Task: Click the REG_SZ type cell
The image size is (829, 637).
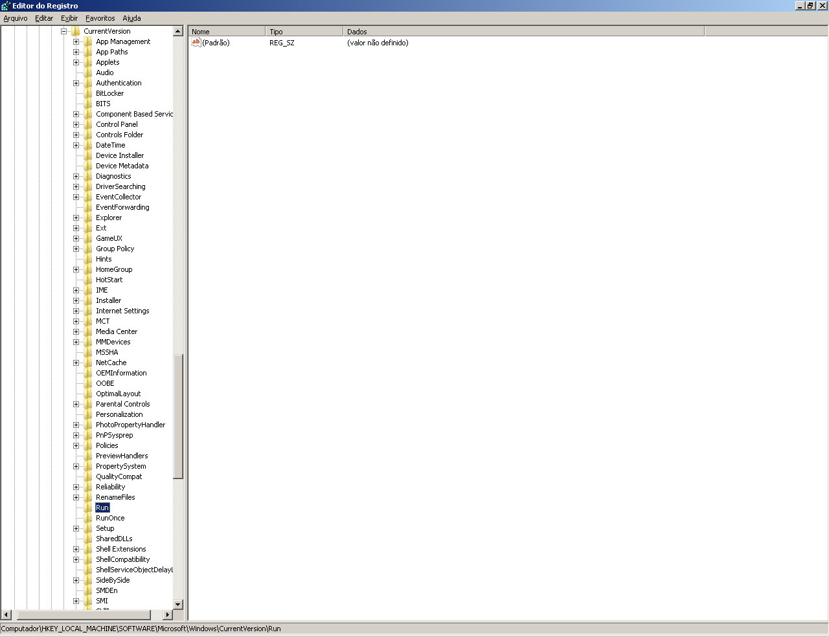Action: coord(282,43)
